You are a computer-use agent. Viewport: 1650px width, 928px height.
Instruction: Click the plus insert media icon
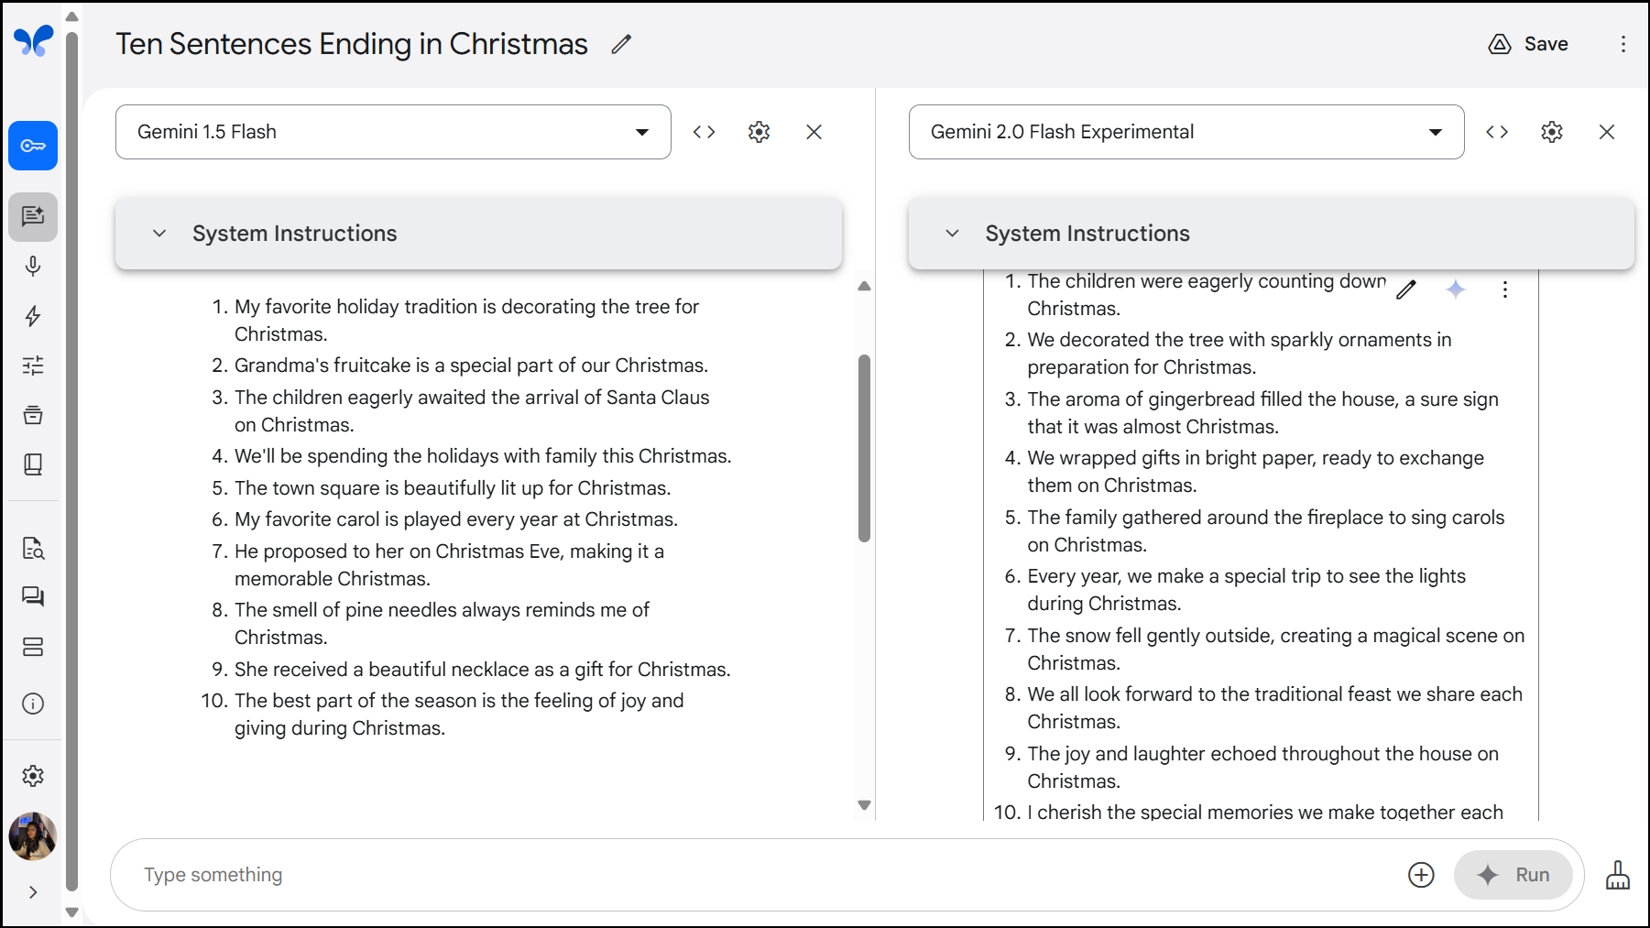point(1421,875)
